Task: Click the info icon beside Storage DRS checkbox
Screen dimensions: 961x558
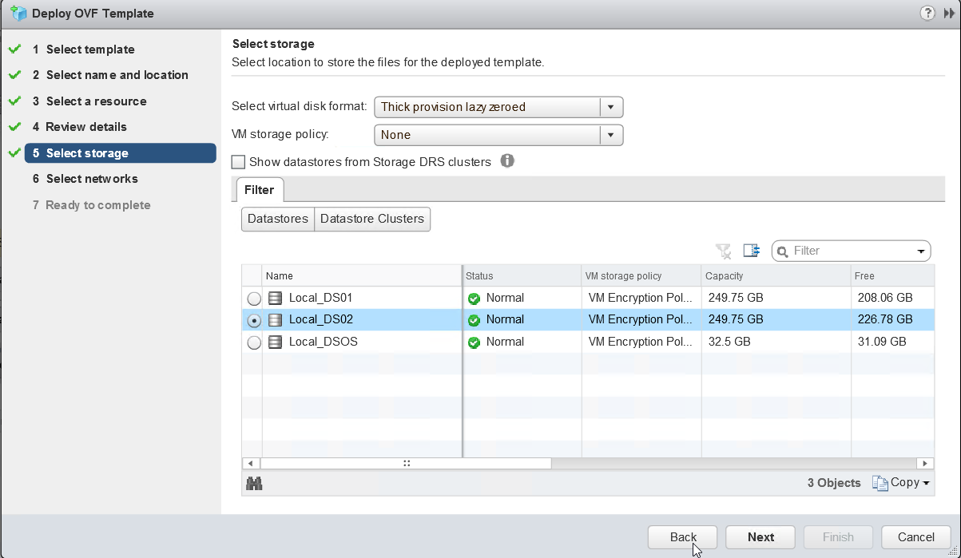Action: pos(506,161)
